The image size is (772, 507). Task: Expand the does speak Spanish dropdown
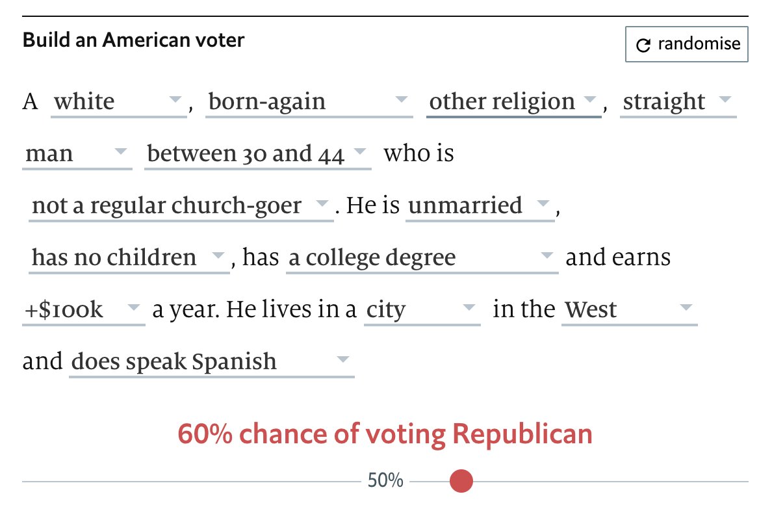click(x=211, y=362)
